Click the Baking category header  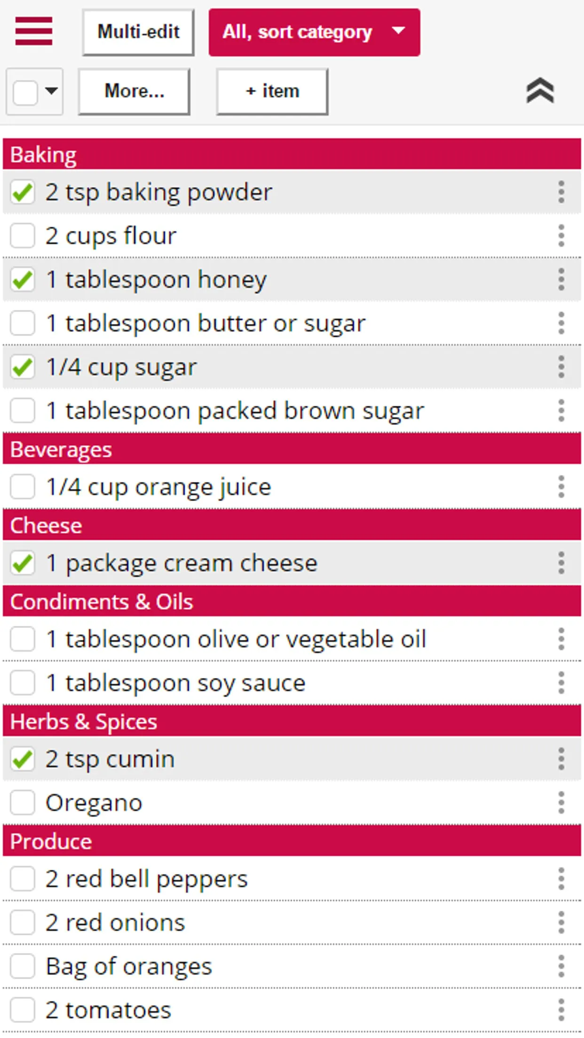tap(292, 152)
